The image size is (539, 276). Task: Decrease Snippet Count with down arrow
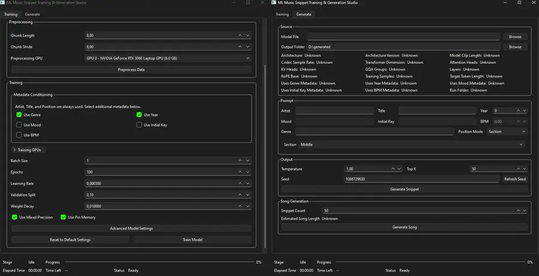coord(524,210)
